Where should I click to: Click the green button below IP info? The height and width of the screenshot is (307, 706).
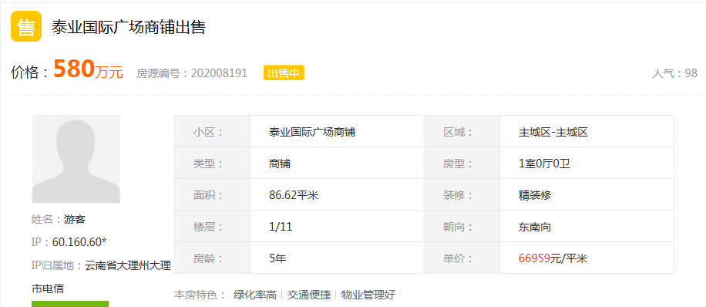click(70, 304)
